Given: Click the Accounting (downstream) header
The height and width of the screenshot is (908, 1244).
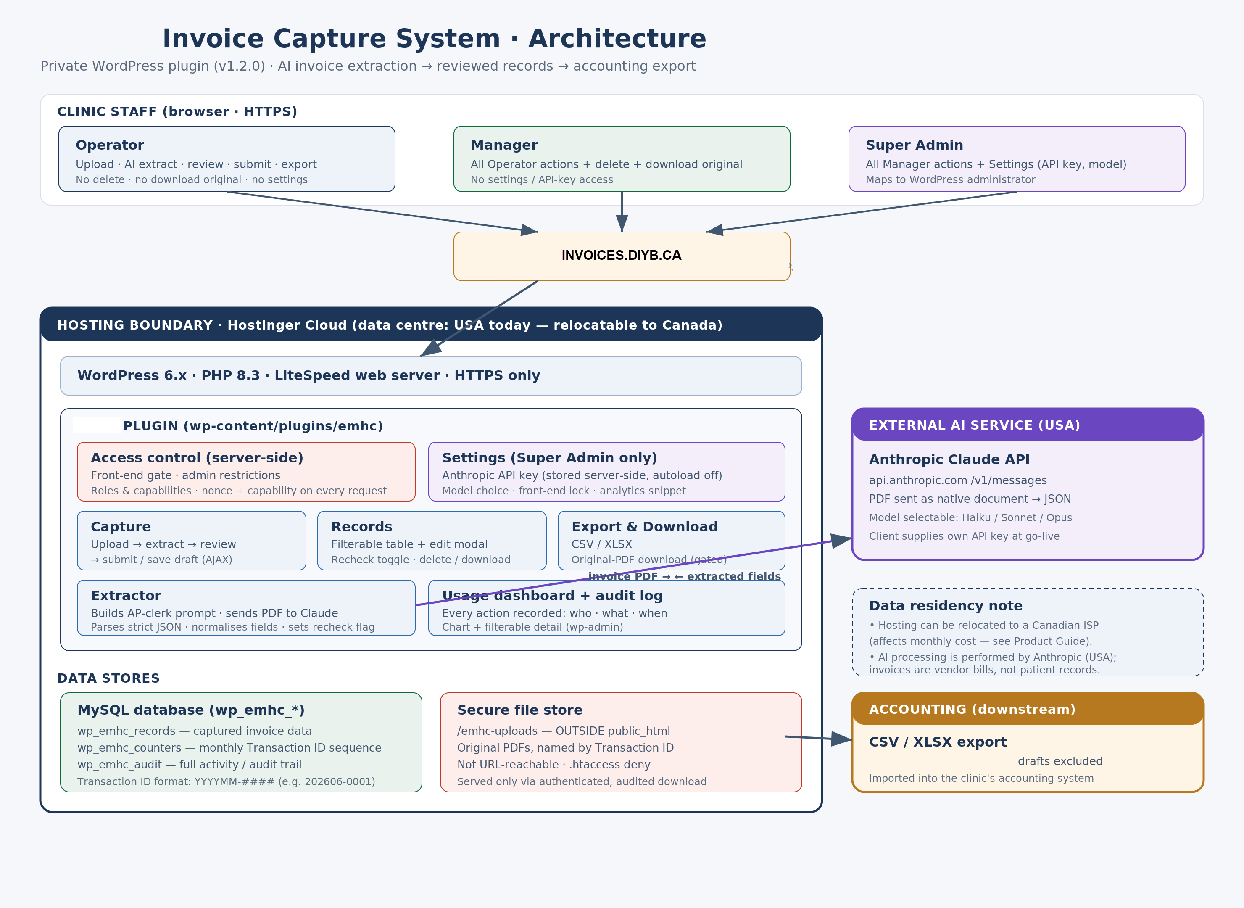Looking at the screenshot, I should coord(1028,708).
